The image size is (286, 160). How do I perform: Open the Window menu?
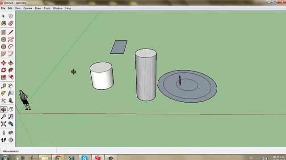click(x=58, y=8)
